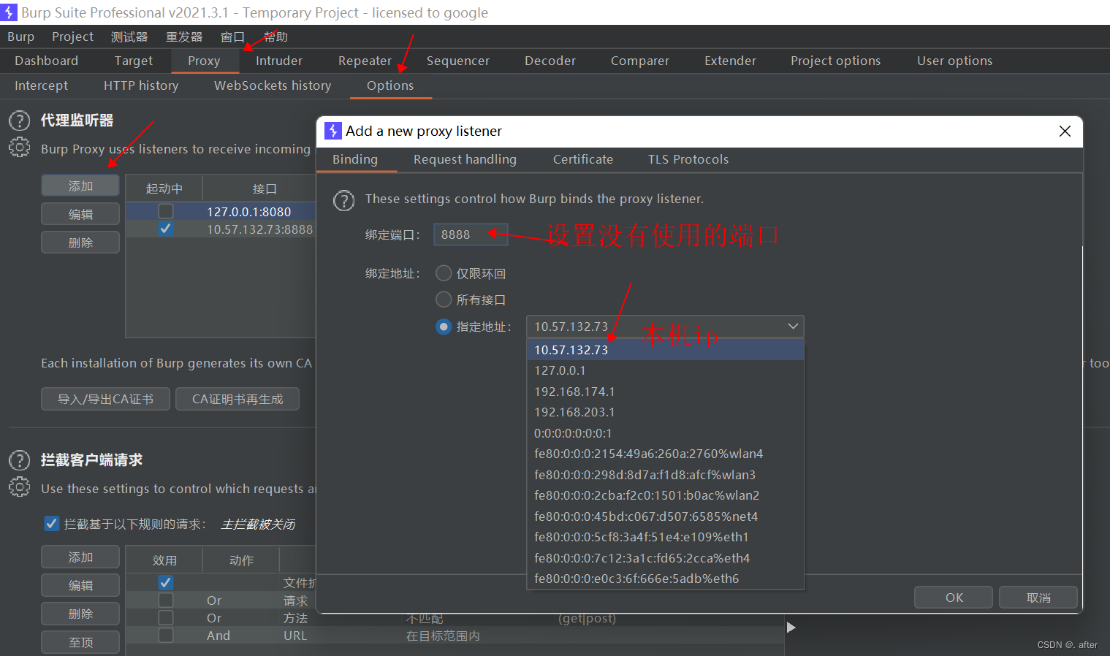The width and height of the screenshot is (1110, 656).
Task: Choose the fe80 wlan2 address option
Action: pos(665,495)
